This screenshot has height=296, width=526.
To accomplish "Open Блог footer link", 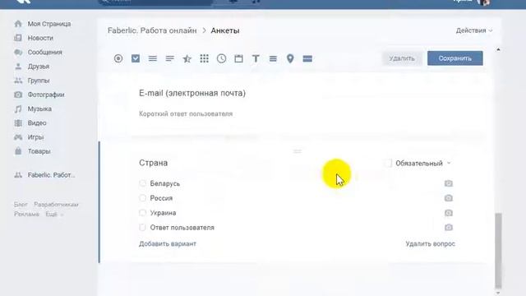I will pos(21,205).
